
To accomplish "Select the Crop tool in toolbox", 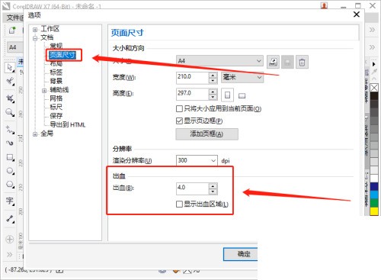I will pyautogui.click(x=10, y=98).
